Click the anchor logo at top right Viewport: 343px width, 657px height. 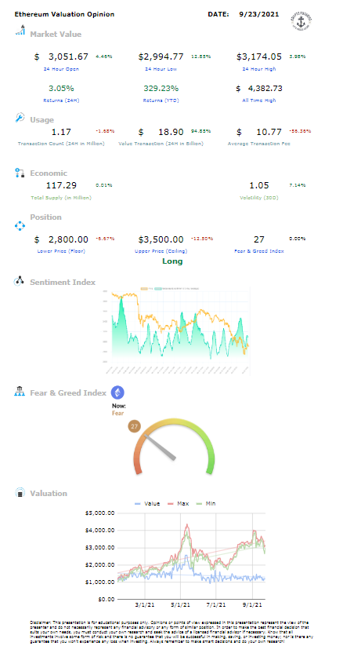click(301, 22)
